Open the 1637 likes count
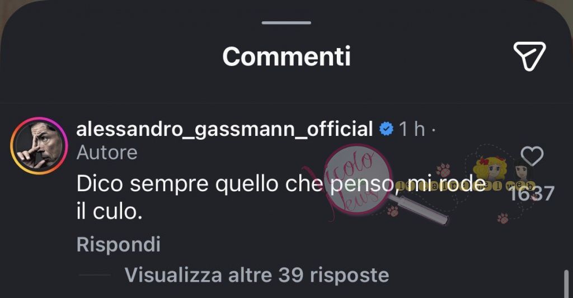This screenshot has width=573, height=298. pos(532,193)
